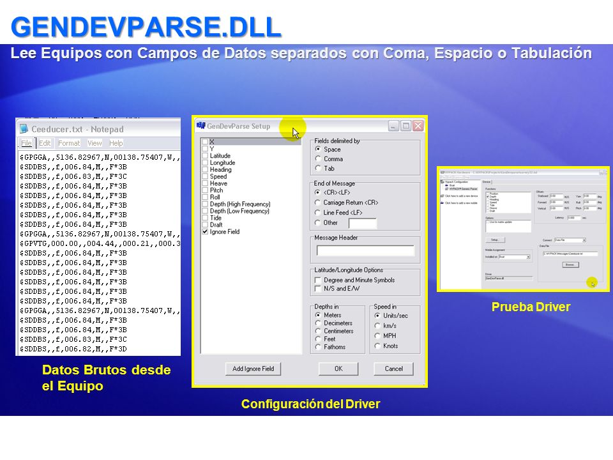Image resolution: width=613 pixels, height=460 pixels.
Task: Set depths in Fathoms
Action: click(x=318, y=347)
